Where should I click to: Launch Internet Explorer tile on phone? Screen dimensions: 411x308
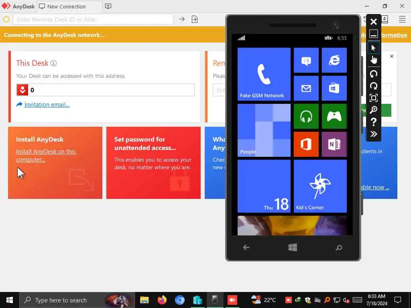pyautogui.click(x=334, y=60)
